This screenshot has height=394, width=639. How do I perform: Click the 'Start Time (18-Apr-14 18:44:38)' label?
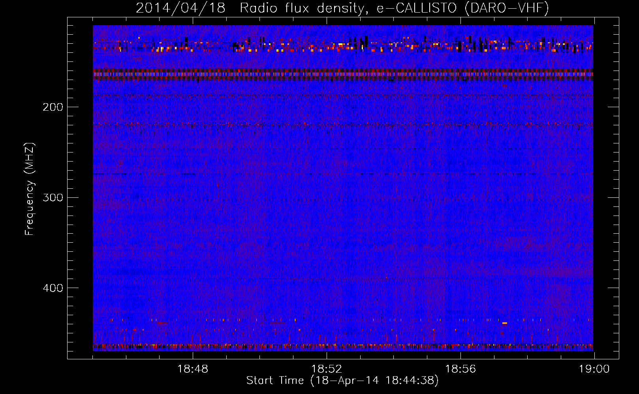pyautogui.click(x=342, y=381)
